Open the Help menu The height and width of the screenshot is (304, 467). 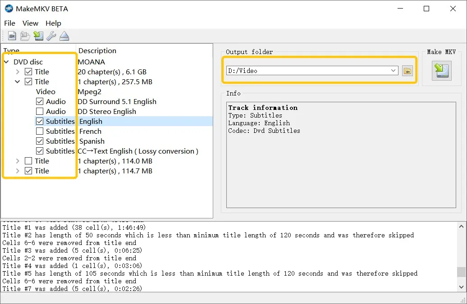coord(53,23)
